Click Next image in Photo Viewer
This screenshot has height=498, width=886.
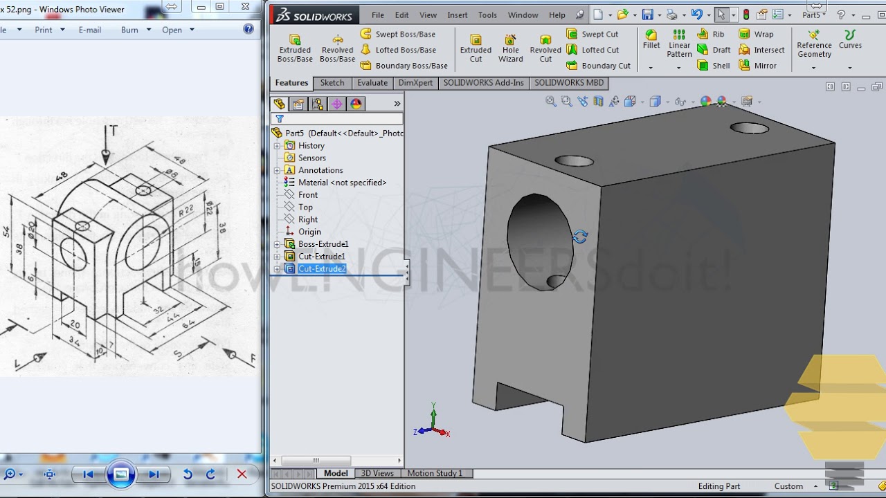154,474
